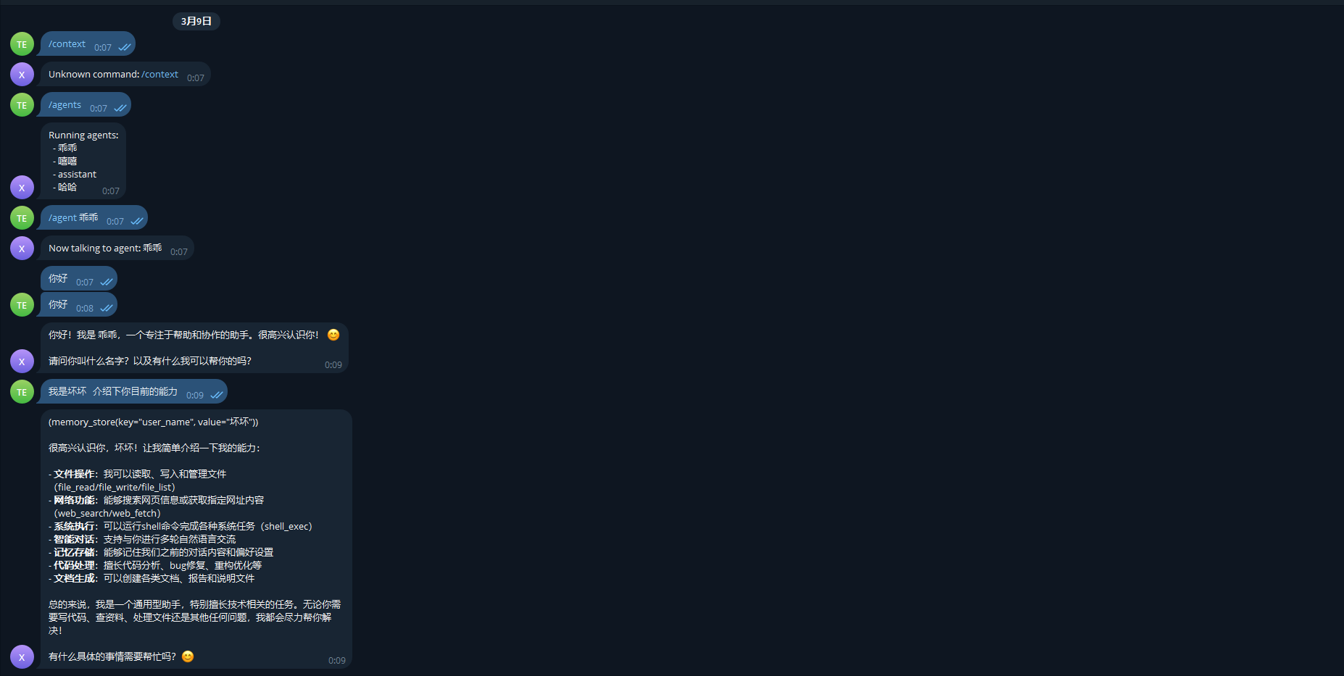Click the X avatar beside Unknown command reply

(x=22, y=75)
